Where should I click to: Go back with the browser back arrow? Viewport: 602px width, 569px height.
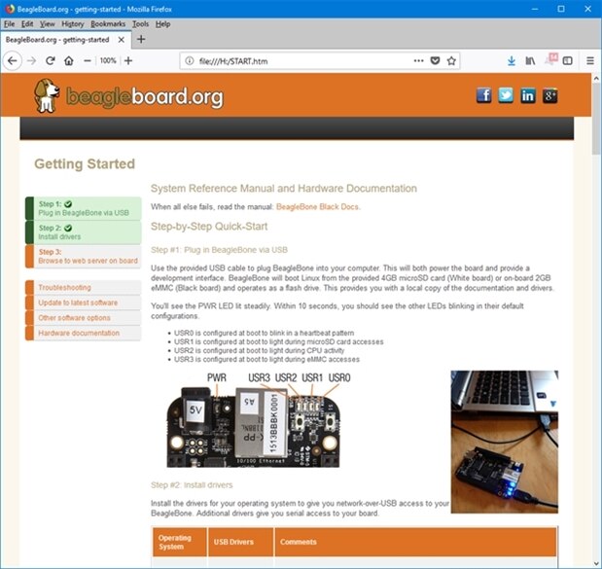coord(13,60)
